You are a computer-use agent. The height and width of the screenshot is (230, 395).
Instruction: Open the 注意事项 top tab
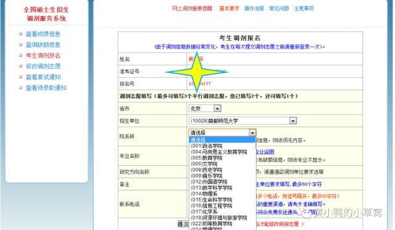[x=304, y=9]
